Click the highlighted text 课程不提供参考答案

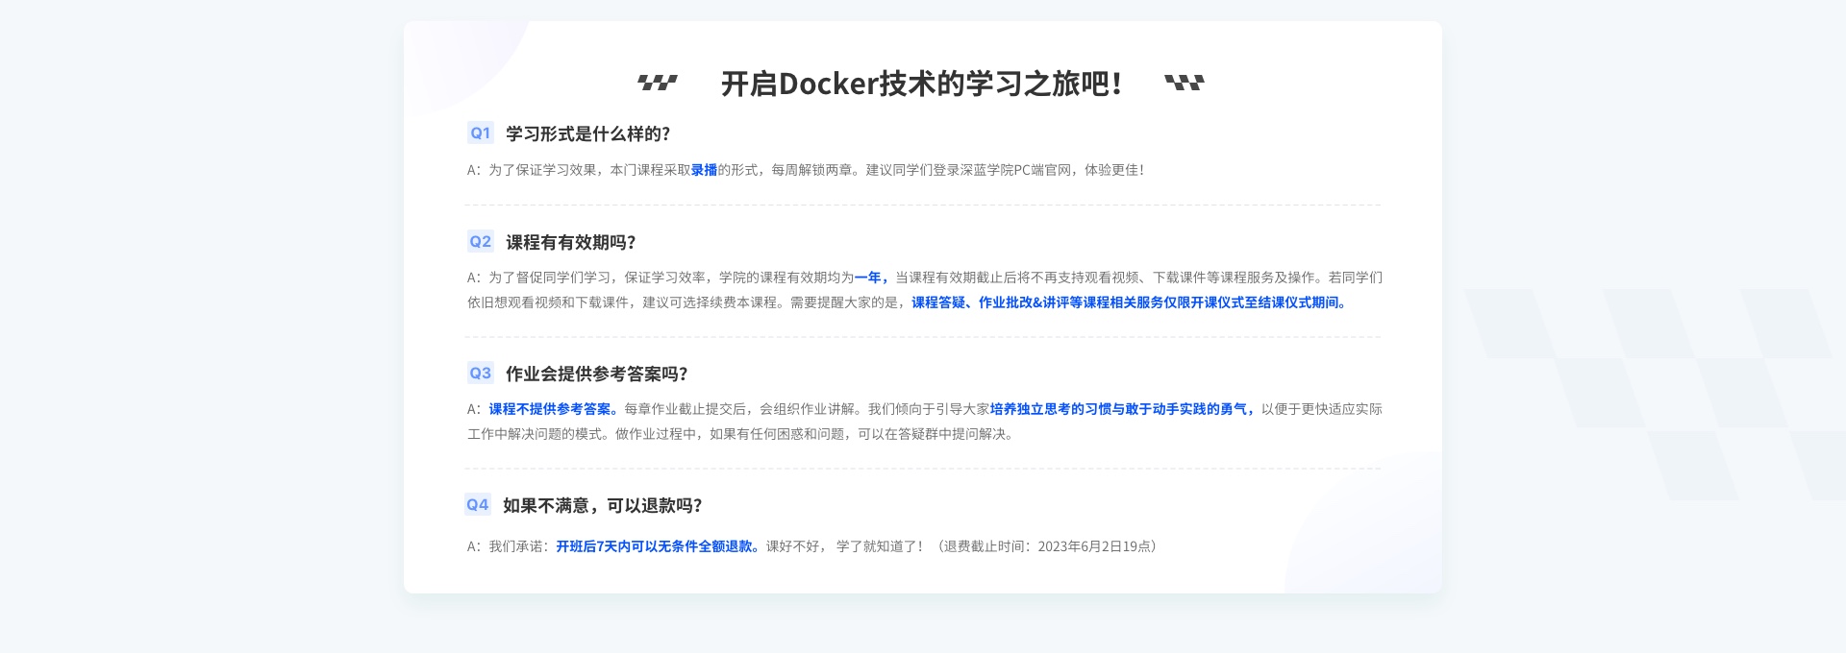tap(549, 409)
